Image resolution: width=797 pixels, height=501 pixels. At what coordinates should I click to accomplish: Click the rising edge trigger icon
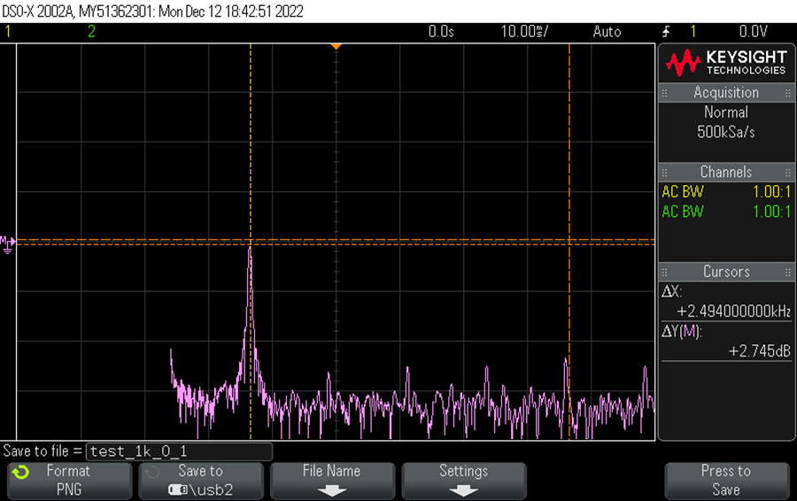pyautogui.click(x=666, y=32)
